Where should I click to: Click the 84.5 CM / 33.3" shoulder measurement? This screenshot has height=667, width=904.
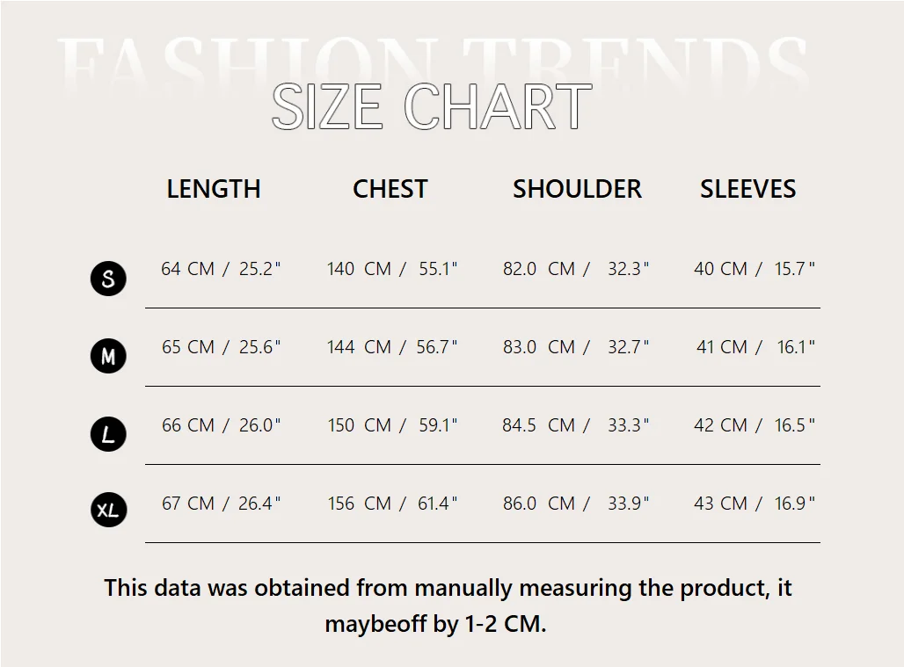pyautogui.click(x=576, y=425)
